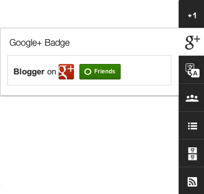Show the Followers people icon gadget
Image resolution: width=204 pixels, height=194 pixels.
[192, 98]
